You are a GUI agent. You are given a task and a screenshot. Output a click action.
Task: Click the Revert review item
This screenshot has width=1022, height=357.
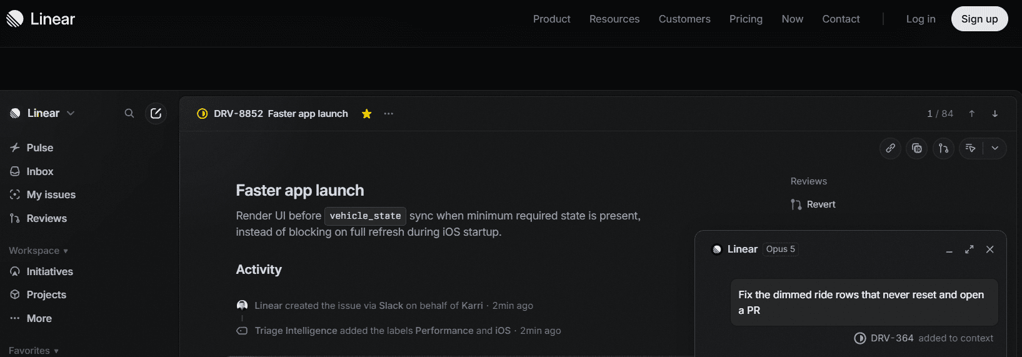click(813, 204)
